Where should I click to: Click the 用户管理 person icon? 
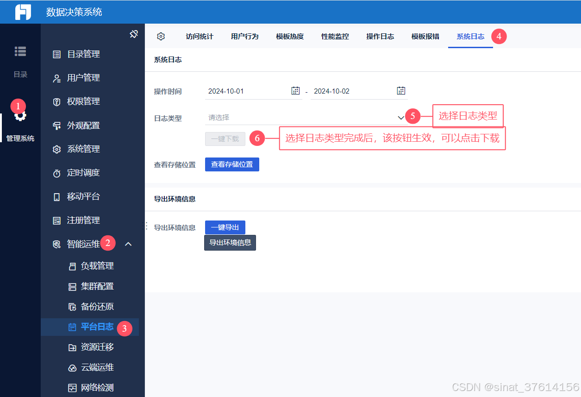57,78
